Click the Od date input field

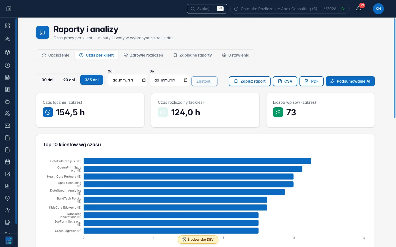128,80
